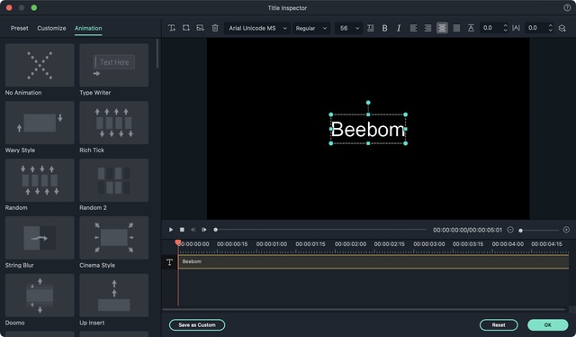Click the red playhead marker on timeline
The image size is (576, 337).
tap(178, 242)
